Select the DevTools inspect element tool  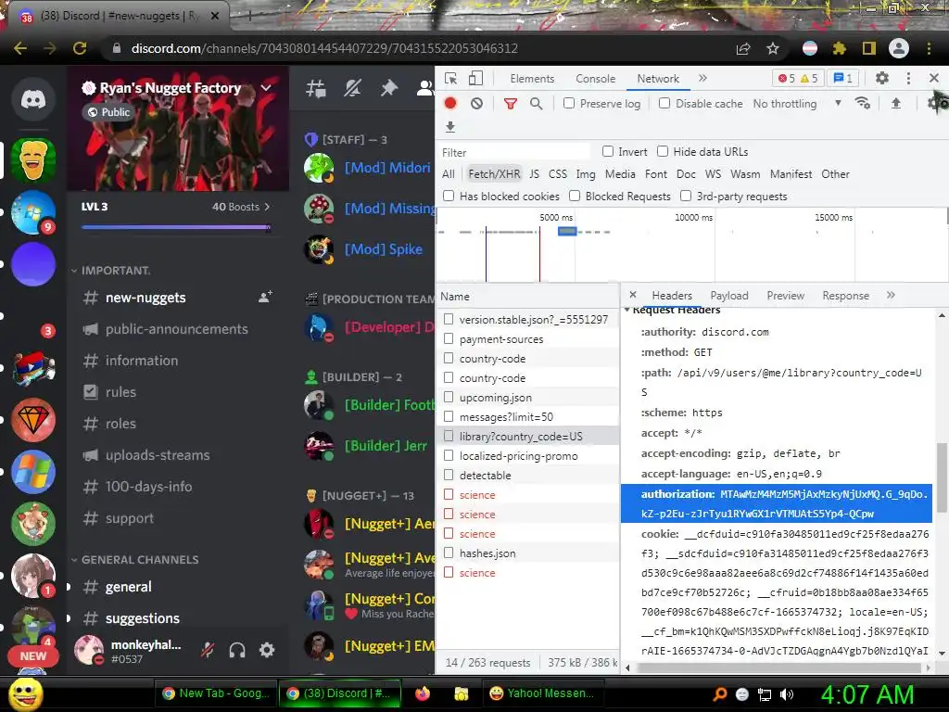451,79
